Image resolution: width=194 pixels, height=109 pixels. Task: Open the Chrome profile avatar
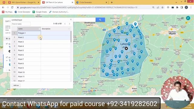[x=186, y=7]
